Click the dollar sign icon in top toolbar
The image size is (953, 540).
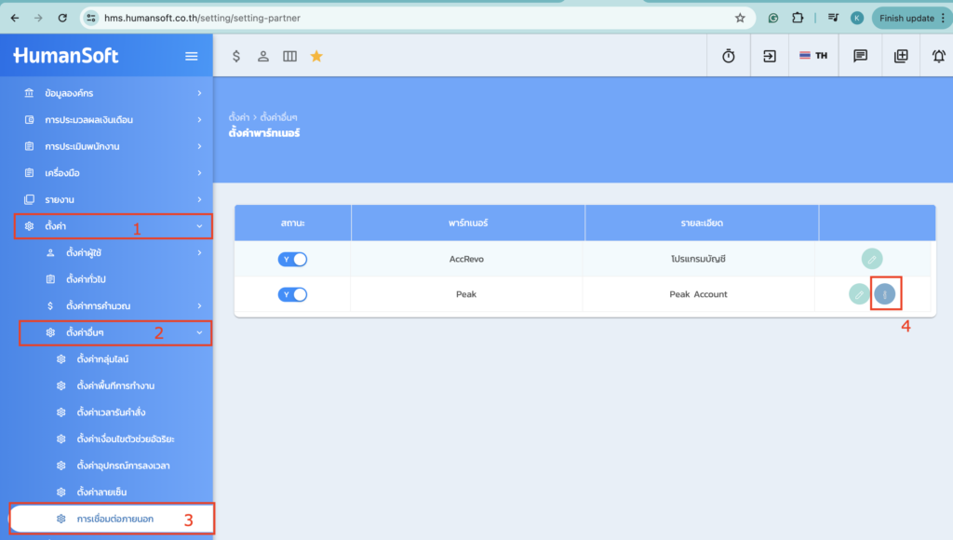(236, 56)
